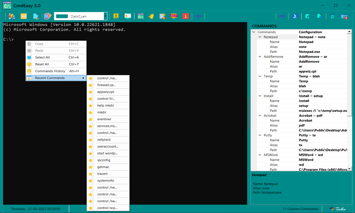Click the color themes cards icon
This screenshot has width=355, height=213.
pos(47,16)
